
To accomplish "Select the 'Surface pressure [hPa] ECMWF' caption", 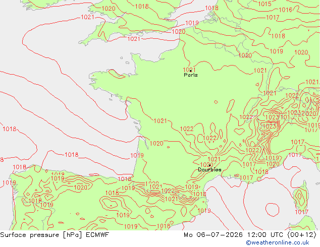I will (x=55, y=235).
